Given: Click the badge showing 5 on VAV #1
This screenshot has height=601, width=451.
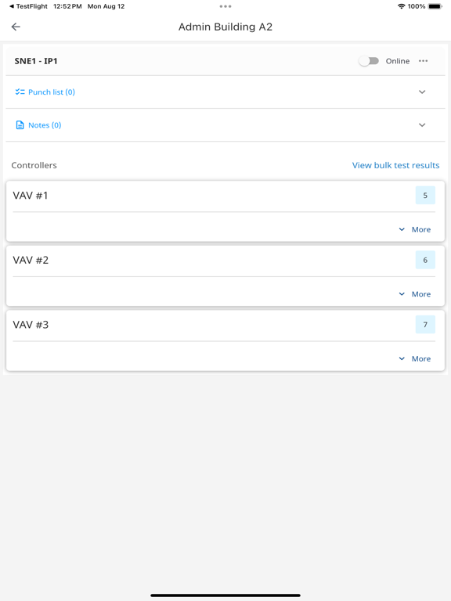Looking at the screenshot, I should point(425,196).
